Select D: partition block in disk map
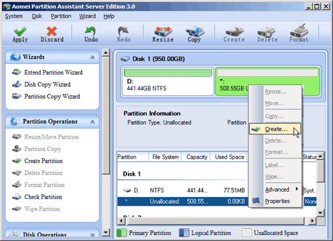333x241 pixels. tap(168, 81)
